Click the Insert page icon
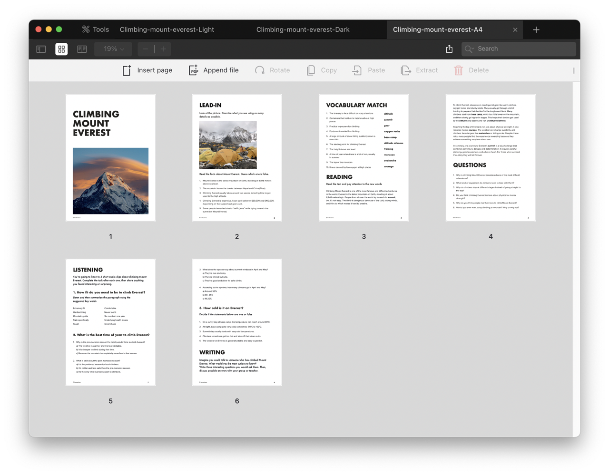 point(127,70)
